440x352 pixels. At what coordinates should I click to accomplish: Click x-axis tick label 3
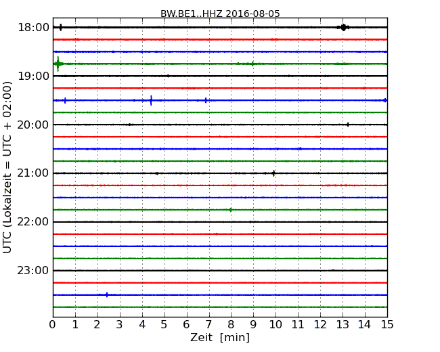point(120,324)
